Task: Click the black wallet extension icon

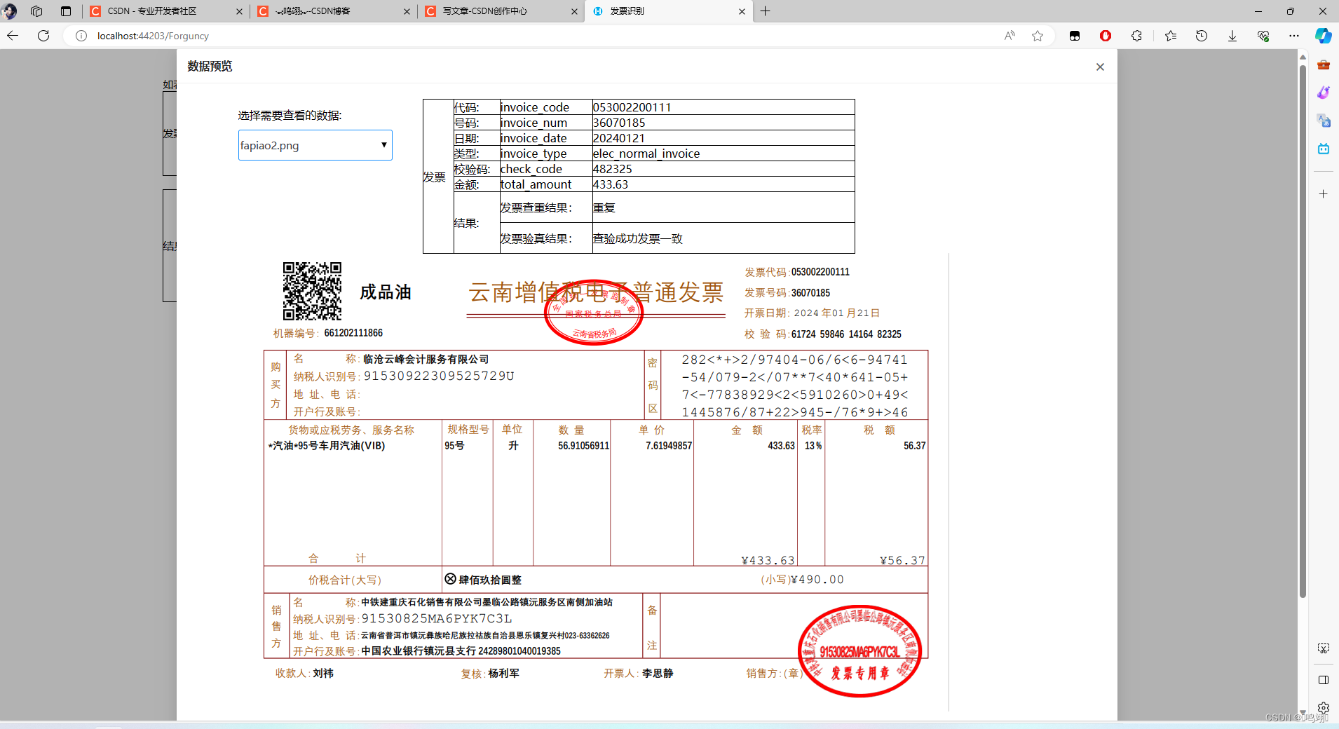Action: pyautogui.click(x=1075, y=36)
